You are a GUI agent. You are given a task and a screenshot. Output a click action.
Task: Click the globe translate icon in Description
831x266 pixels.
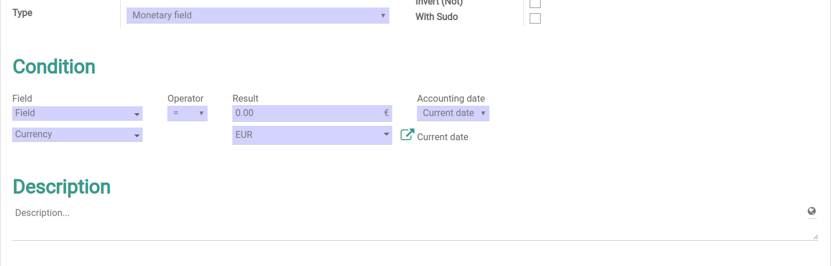811,211
